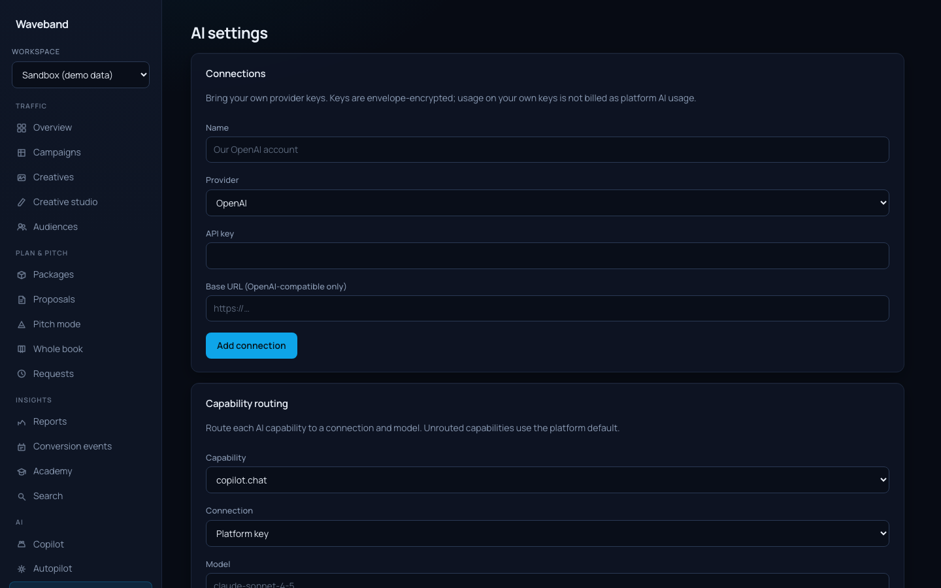The image size is (941, 588).
Task: Open the Overview page
Action: 80,127
